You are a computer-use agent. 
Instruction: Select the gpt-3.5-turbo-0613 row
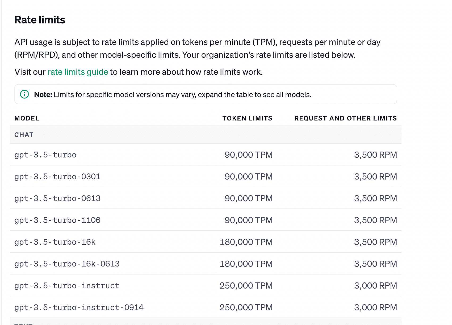(206, 198)
